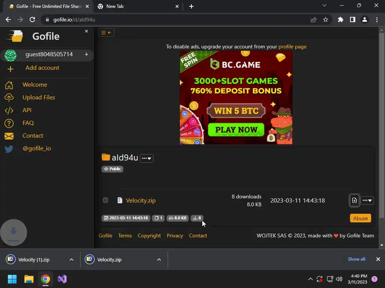Viewport: 385px width, 288px height.
Task: Open the Privacy footer link
Action: 175,235
